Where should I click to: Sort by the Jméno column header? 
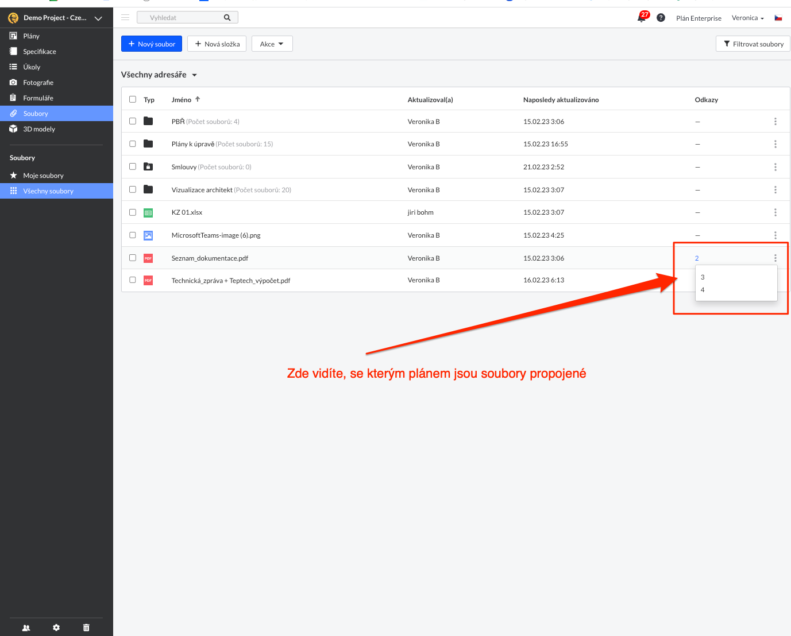(x=182, y=100)
